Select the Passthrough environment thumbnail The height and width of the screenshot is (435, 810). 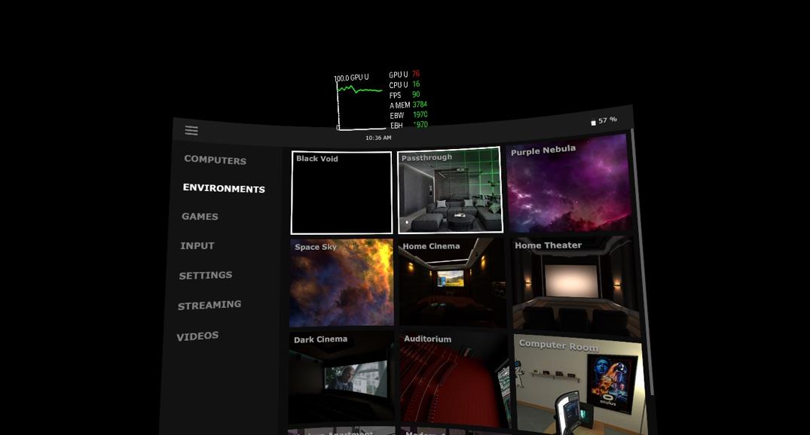coord(449,190)
